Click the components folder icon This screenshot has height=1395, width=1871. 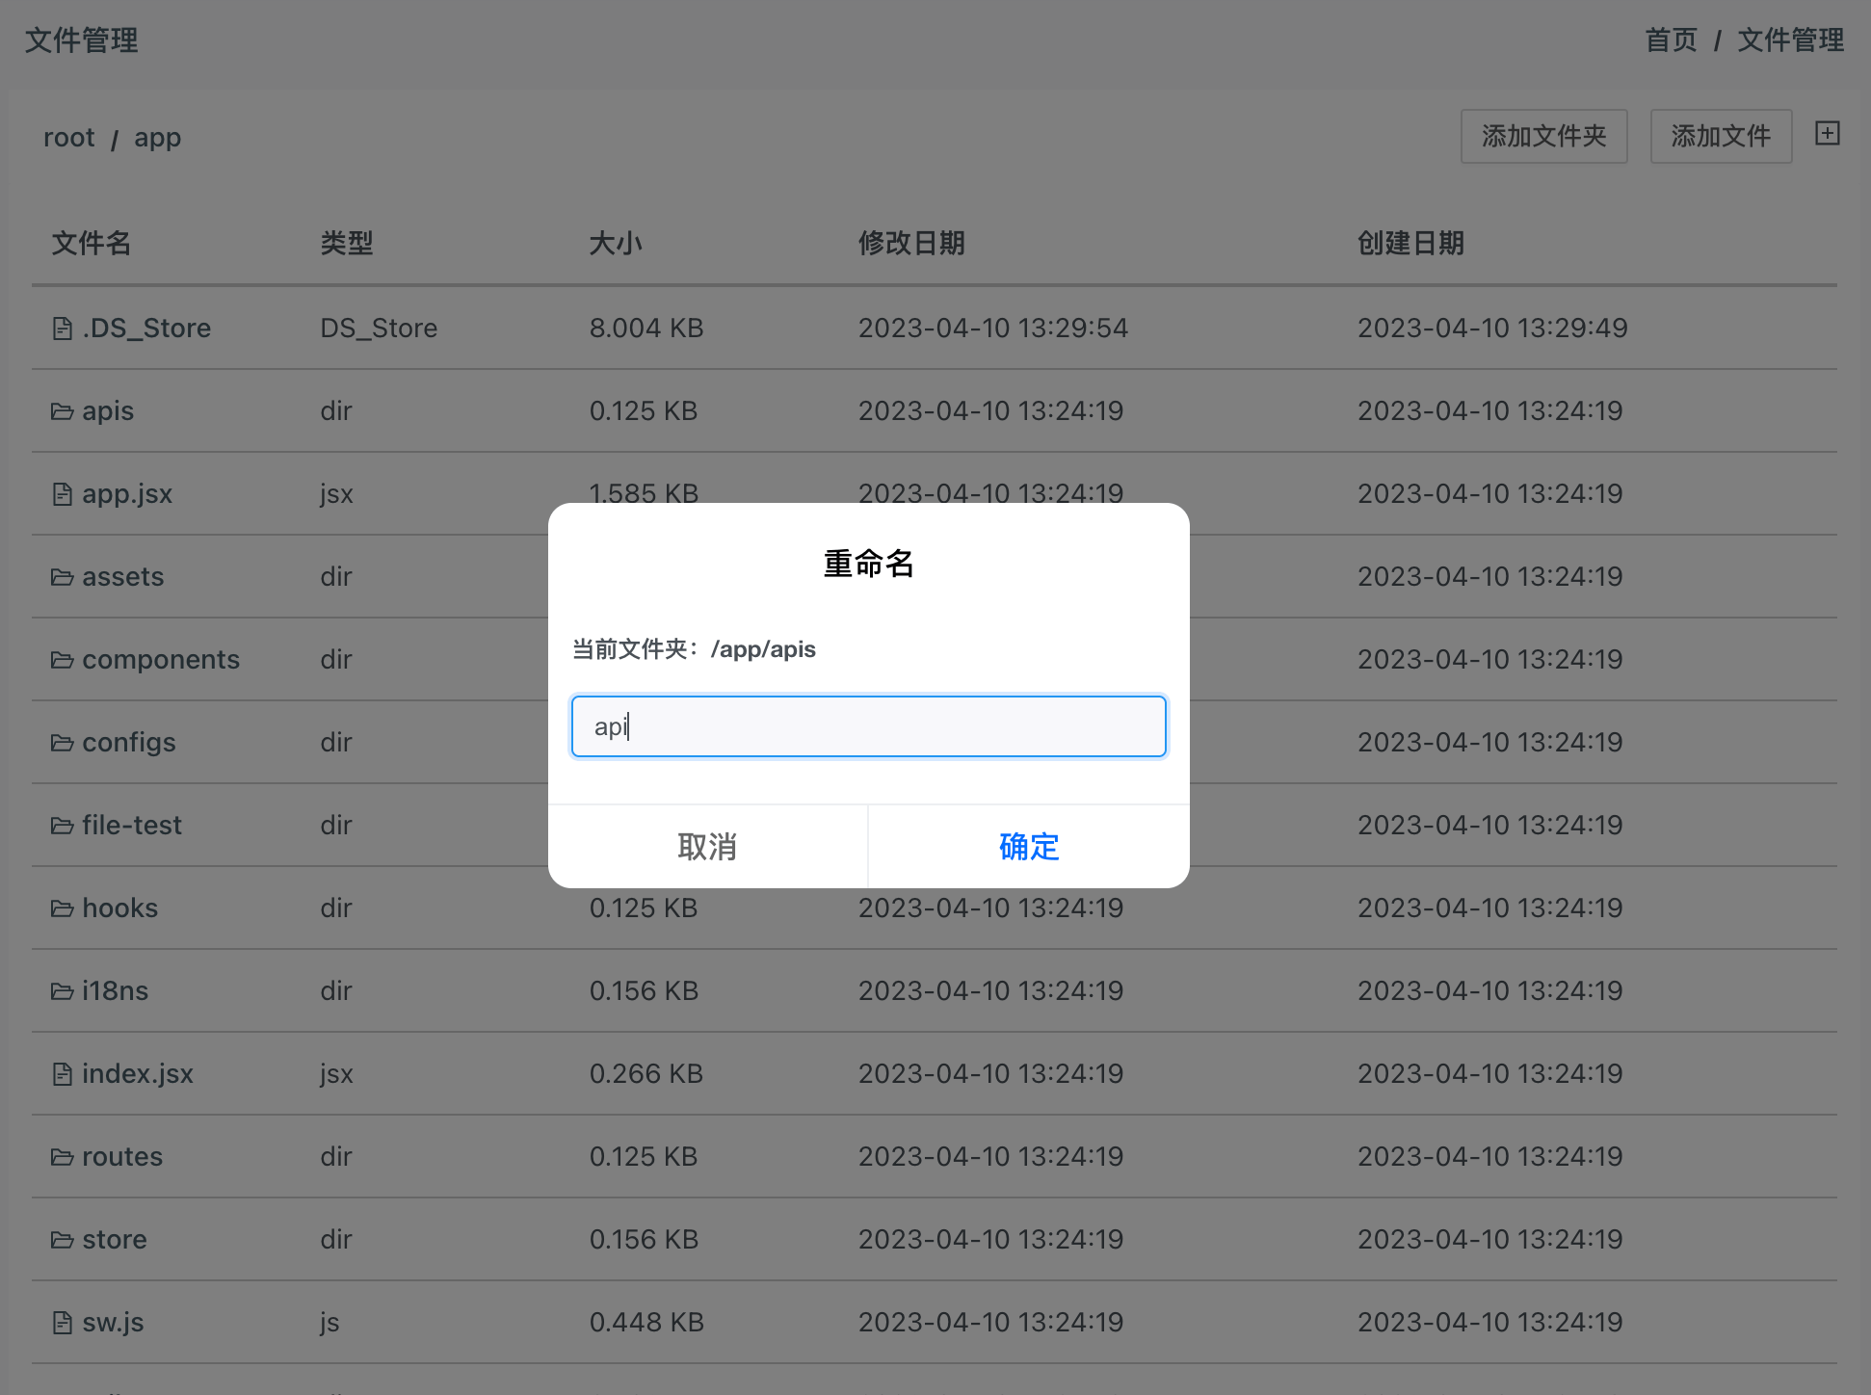pyautogui.click(x=62, y=661)
